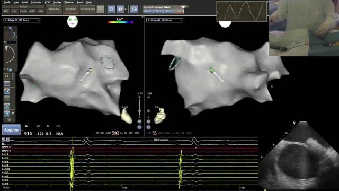This screenshot has width=339, height=191.
Task: Select the first Routed channel button
Action: pyautogui.click(x=148, y=11)
